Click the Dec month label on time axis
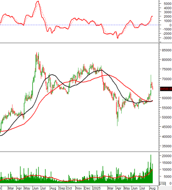 pyautogui.click(x=87, y=188)
